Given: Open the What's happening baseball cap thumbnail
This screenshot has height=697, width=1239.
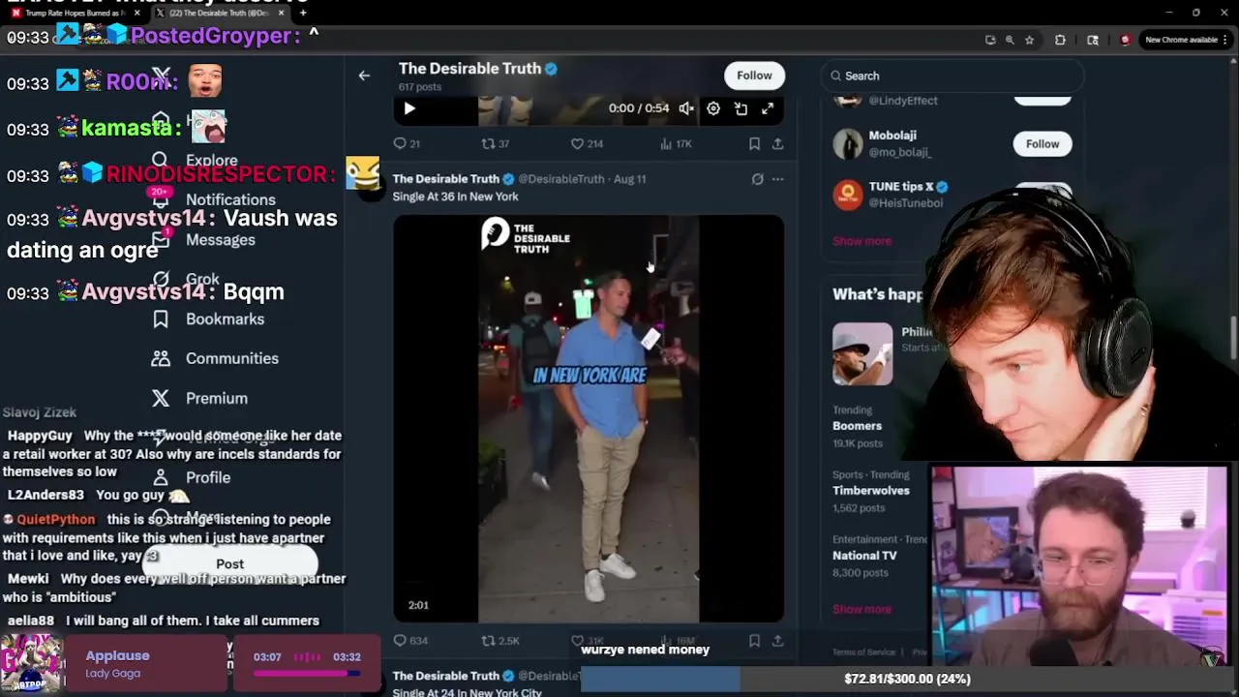Looking at the screenshot, I should [x=862, y=353].
